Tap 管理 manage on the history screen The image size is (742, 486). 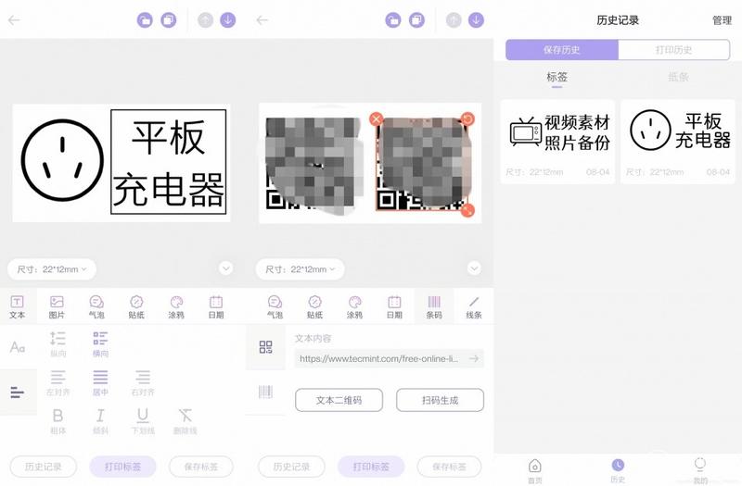tap(722, 20)
